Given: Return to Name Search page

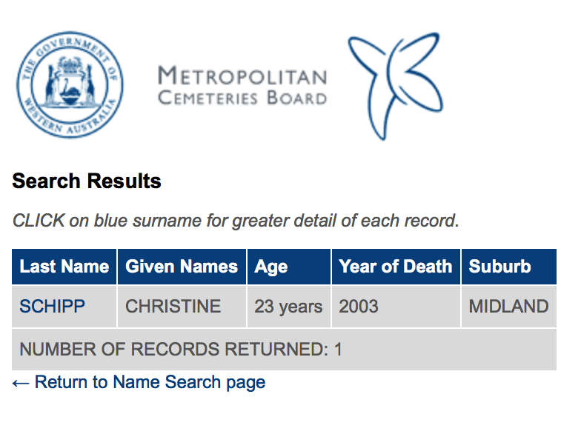Looking at the screenshot, I should (150, 382).
